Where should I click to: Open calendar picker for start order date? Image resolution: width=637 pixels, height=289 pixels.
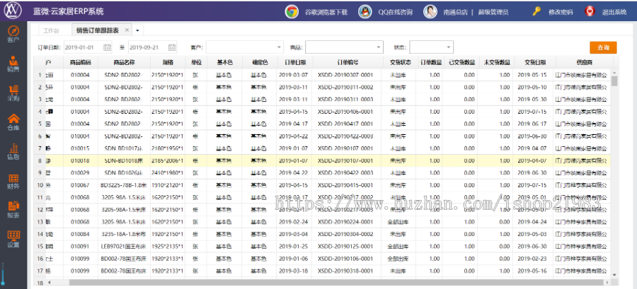[107, 47]
